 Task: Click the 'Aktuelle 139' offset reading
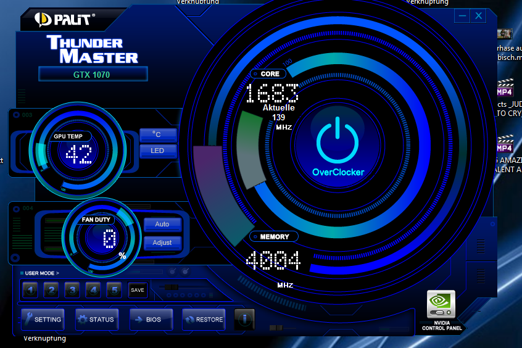click(279, 112)
